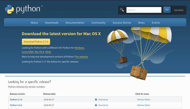Screen dimensions: 190x109
Task: Open the Downloads menu item
Action: [52, 23]
